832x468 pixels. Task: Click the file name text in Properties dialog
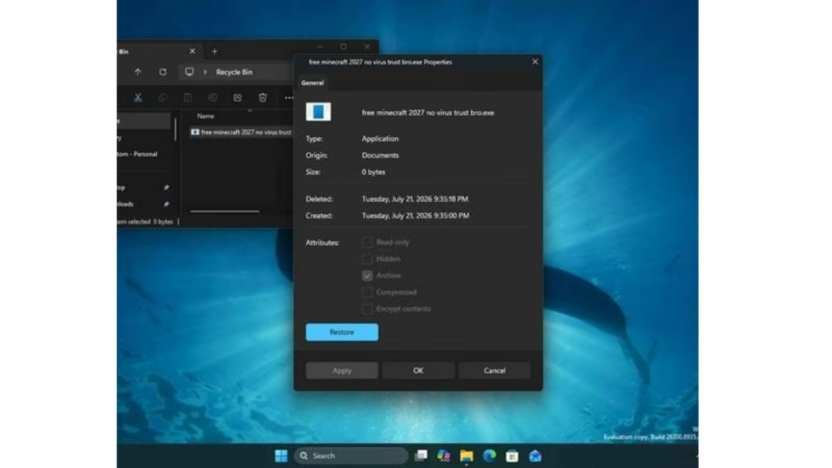(428, 112)
